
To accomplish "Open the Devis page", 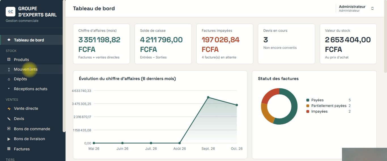I will pyautogui.click(x=31, y=119).
